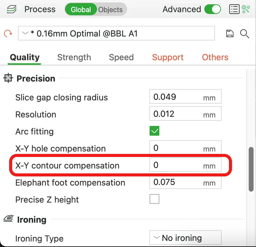Enable the Precise Z height checkbox
The width and height of the screenshot is (256, 247).
154,199
